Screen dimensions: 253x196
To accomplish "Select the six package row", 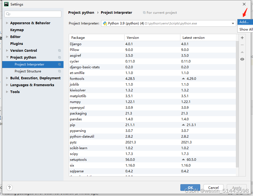I will 152,165.
